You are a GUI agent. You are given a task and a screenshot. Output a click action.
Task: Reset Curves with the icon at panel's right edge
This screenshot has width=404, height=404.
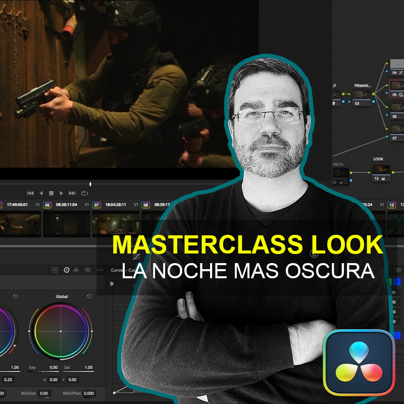[x=398, y=270]
